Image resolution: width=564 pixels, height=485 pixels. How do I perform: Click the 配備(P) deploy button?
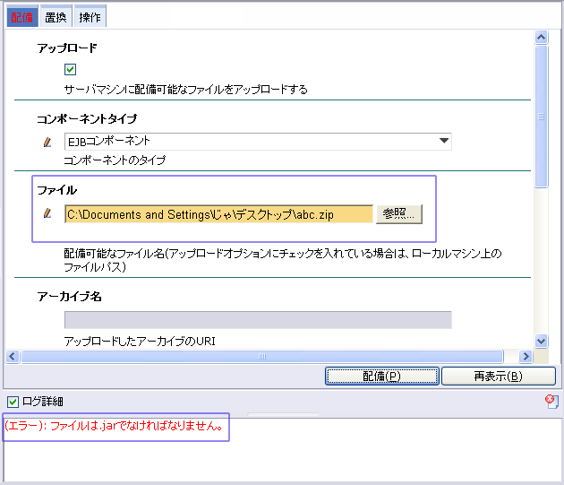click(x=381, y=376)
